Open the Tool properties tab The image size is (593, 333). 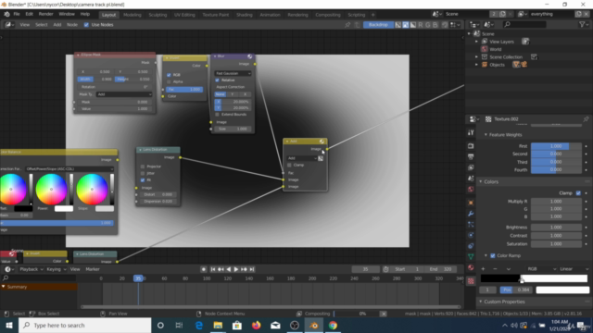[x=471, y=133]
